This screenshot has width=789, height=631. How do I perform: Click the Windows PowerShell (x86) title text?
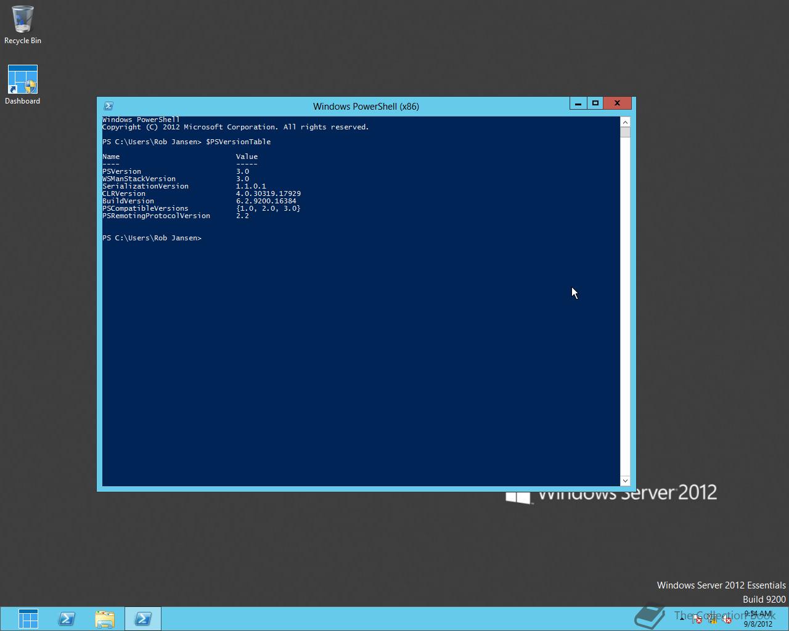click(x=366, y=106)
